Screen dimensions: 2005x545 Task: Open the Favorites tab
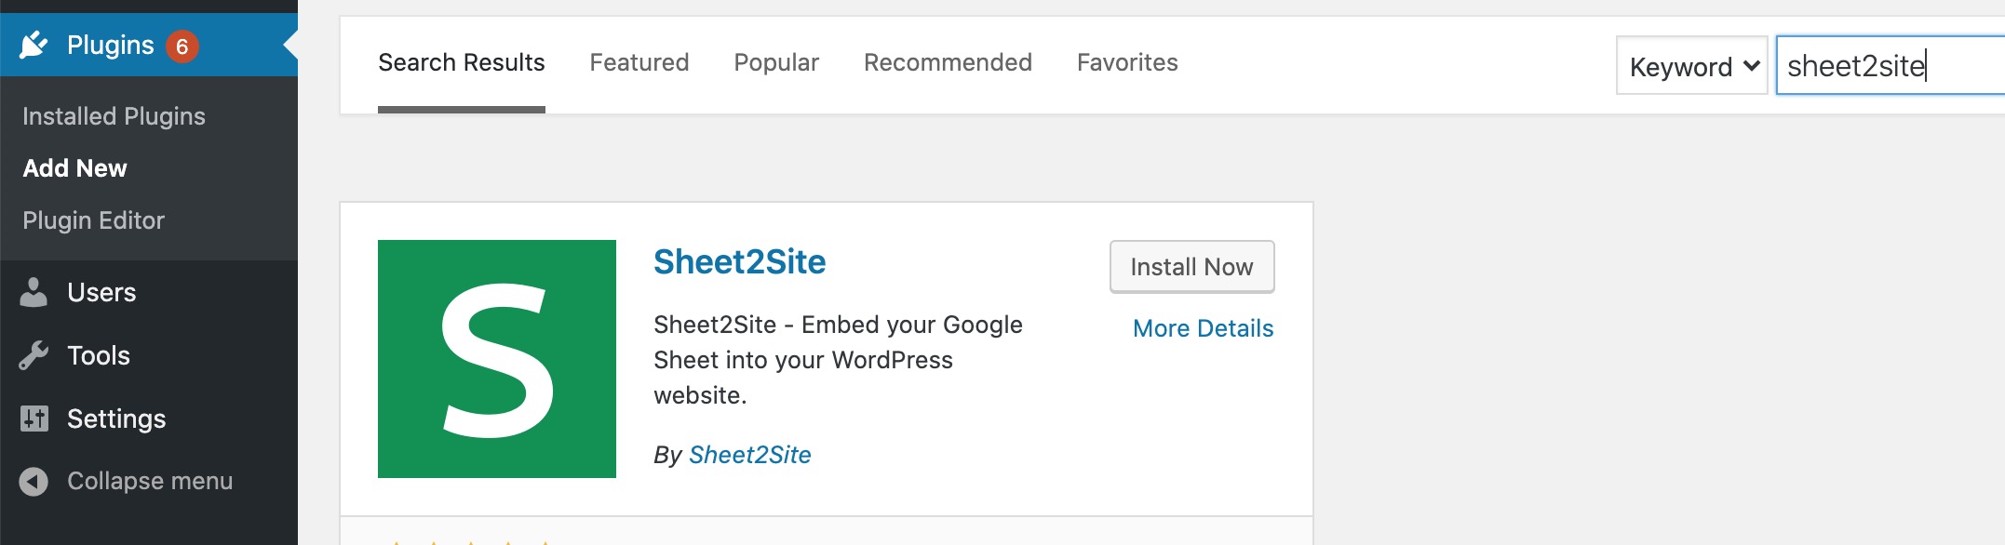coord(1126,62)
